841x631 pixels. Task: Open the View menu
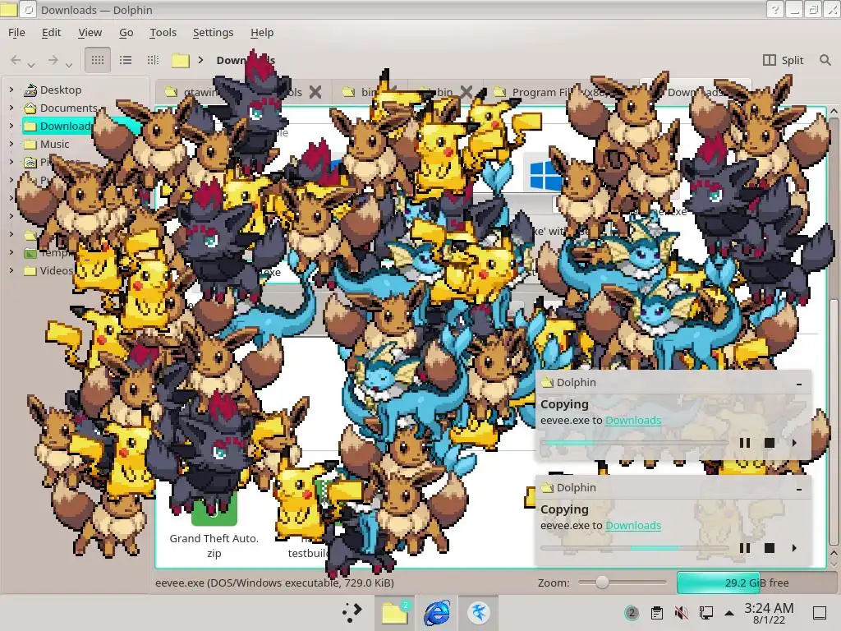(90, 33)
